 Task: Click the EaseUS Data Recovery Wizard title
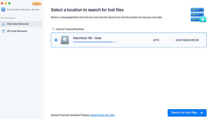pyautogui.click(x=23, y=10)
